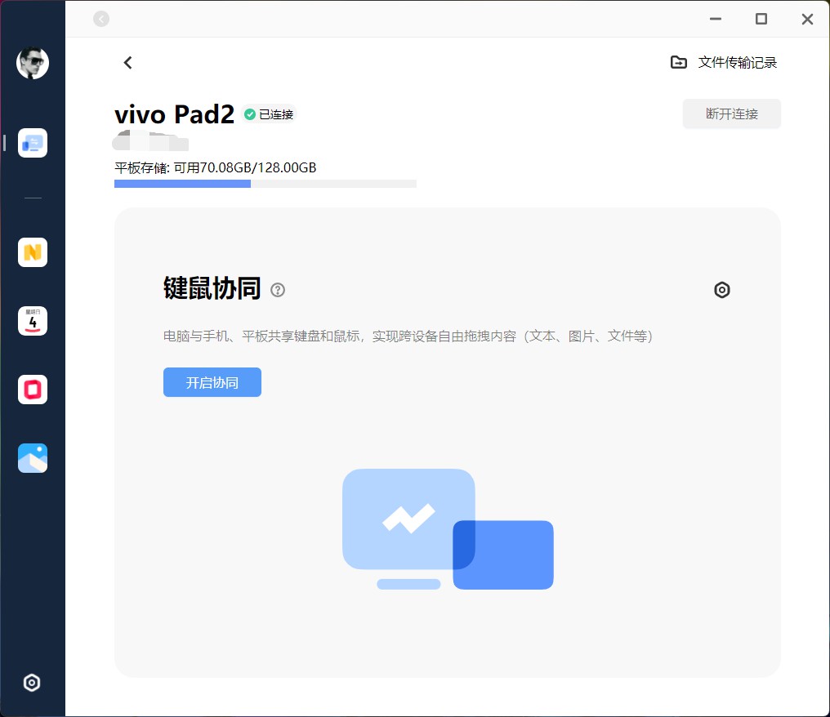This screenshot has height=717, width=830.
Task: Maximize the window
Action: click(x=761, y=19)
